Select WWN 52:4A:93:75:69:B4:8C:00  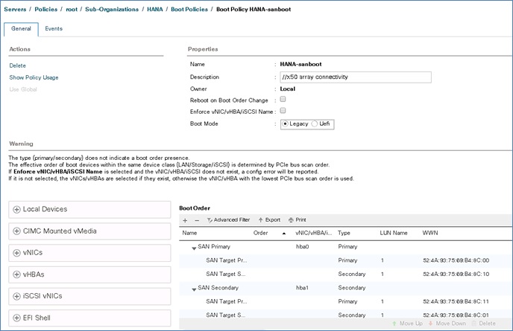[456, 260]
